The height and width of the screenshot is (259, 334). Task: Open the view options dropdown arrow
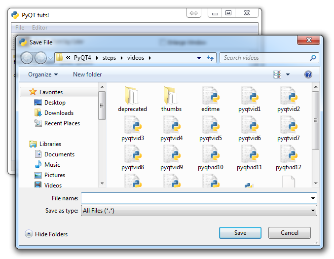pyautogui.click(x=288, y=74)
